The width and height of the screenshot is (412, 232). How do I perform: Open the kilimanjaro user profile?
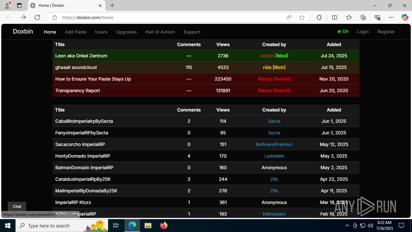274,214
